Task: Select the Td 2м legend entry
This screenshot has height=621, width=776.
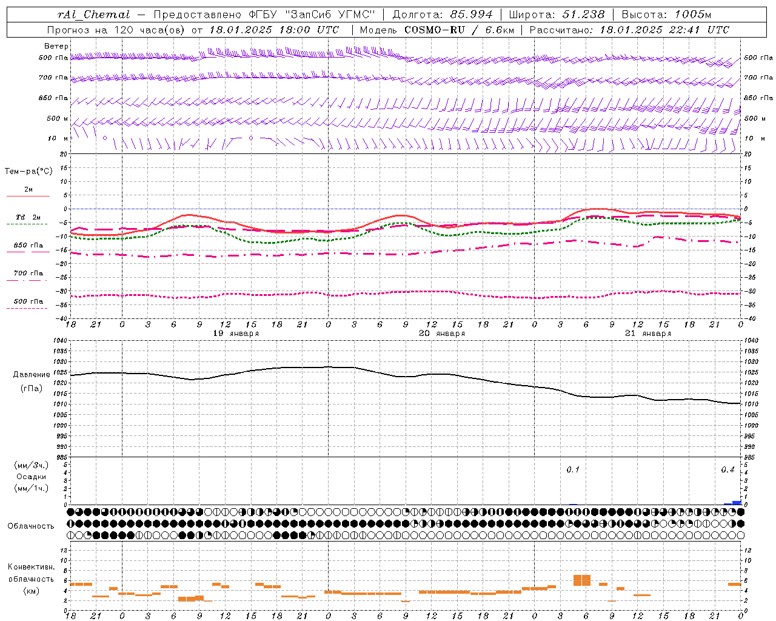Action: point(28,217)
